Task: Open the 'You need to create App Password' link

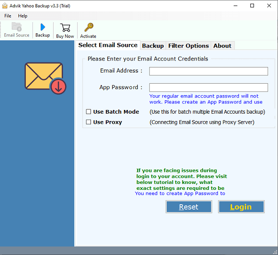Action: click(x=180, y=193)
